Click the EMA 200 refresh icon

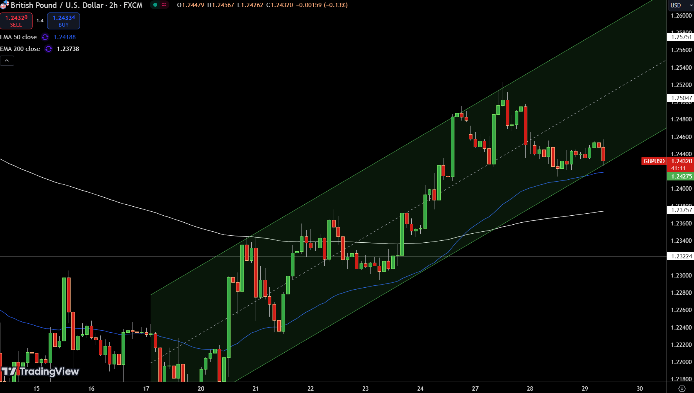pyautogui.click(x=49, y=49)
